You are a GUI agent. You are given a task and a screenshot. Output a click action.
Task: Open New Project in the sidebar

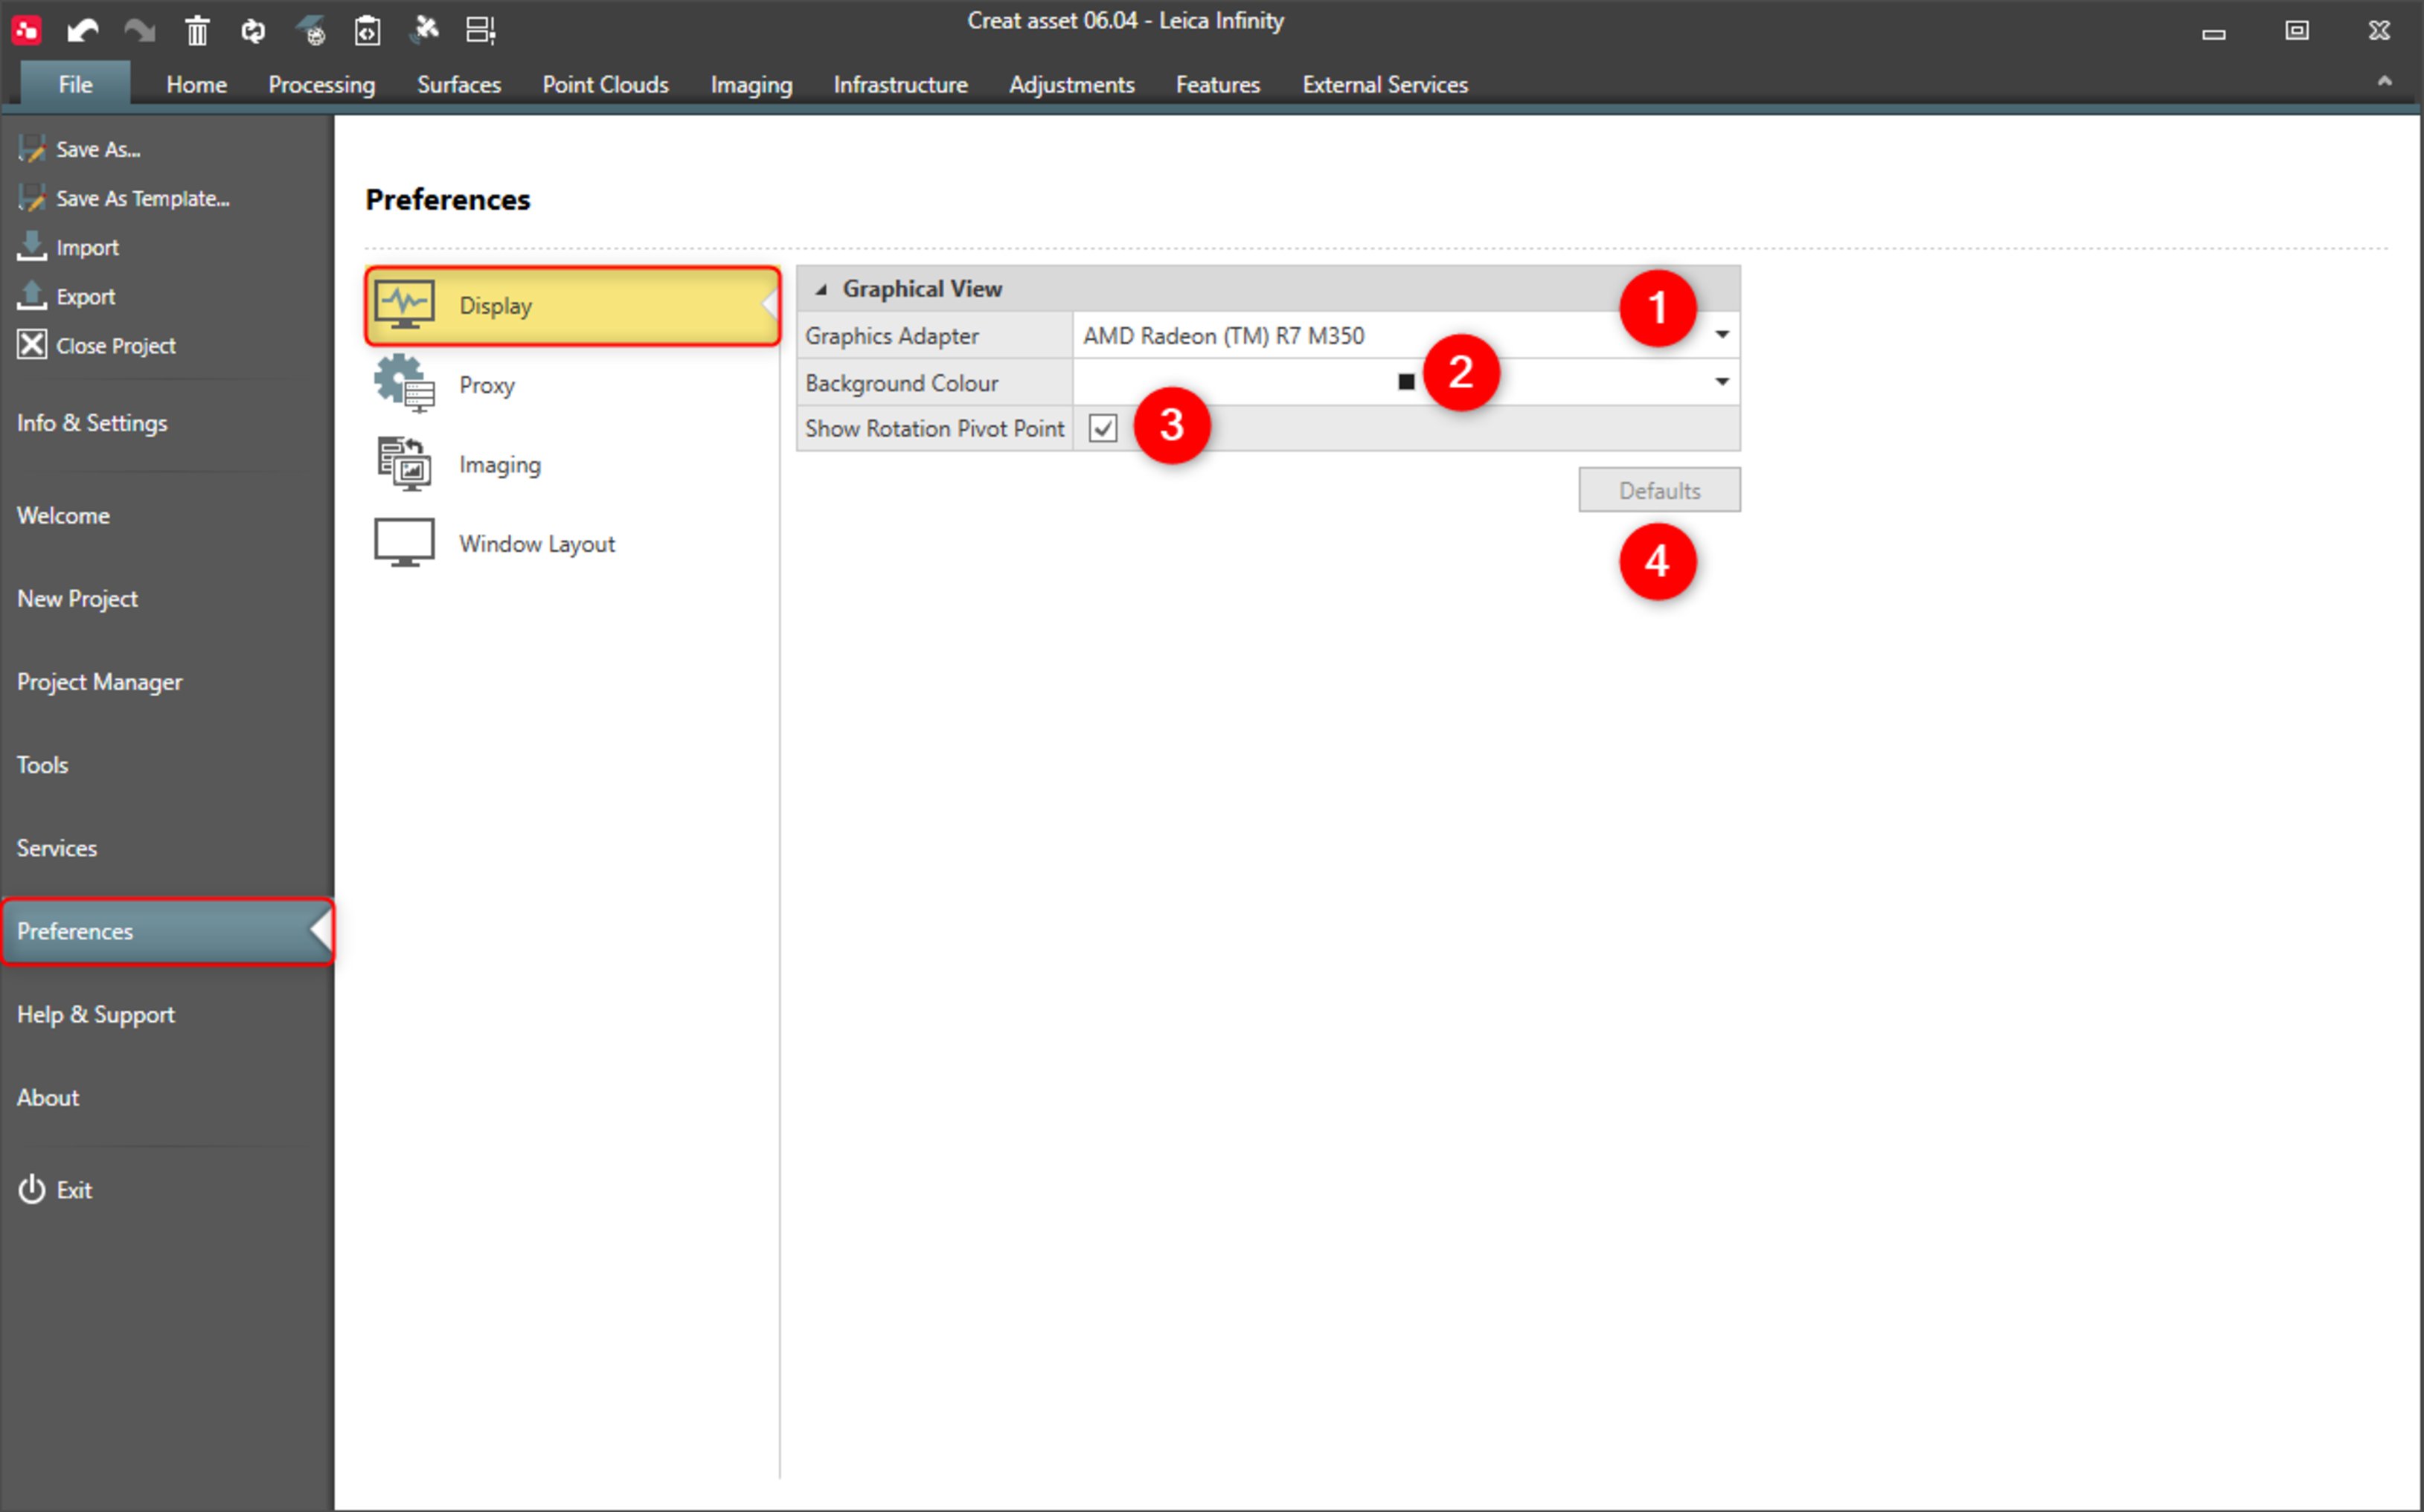(77, 599)
